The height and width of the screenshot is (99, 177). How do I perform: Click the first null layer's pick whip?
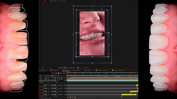point(55,85)
